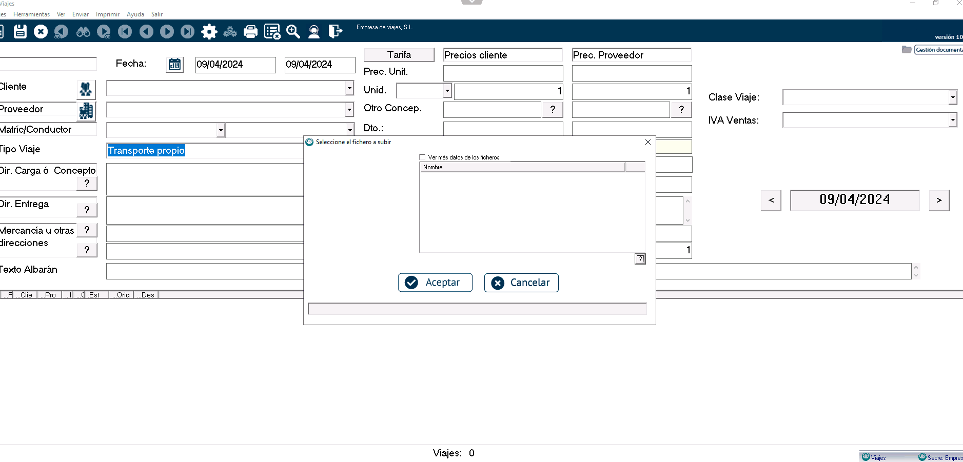
Task: Open the Herramientas menu
Action: (31, 14)
